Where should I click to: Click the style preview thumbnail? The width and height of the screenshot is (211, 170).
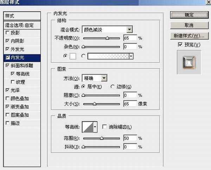(x=189, y=62)
